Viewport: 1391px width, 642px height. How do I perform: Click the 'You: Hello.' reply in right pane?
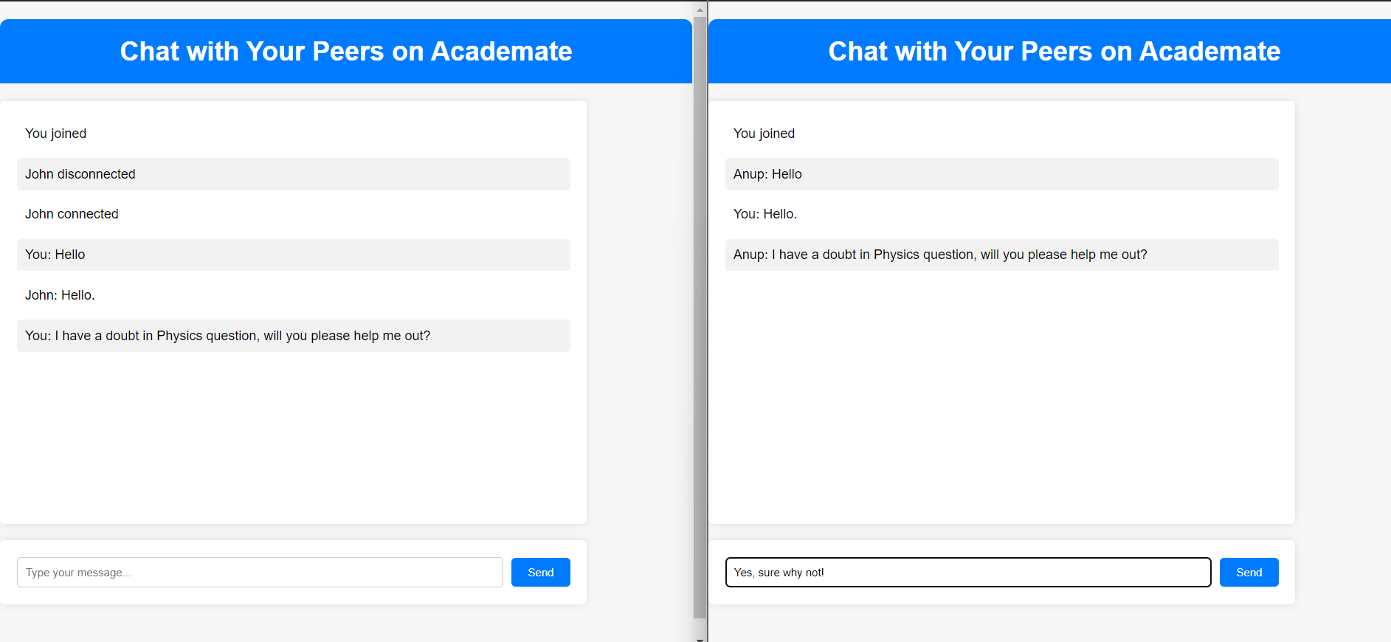[765, 214]
